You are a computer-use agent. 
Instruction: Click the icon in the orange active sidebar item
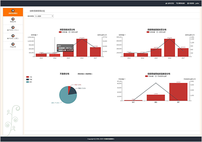point(13,11)
